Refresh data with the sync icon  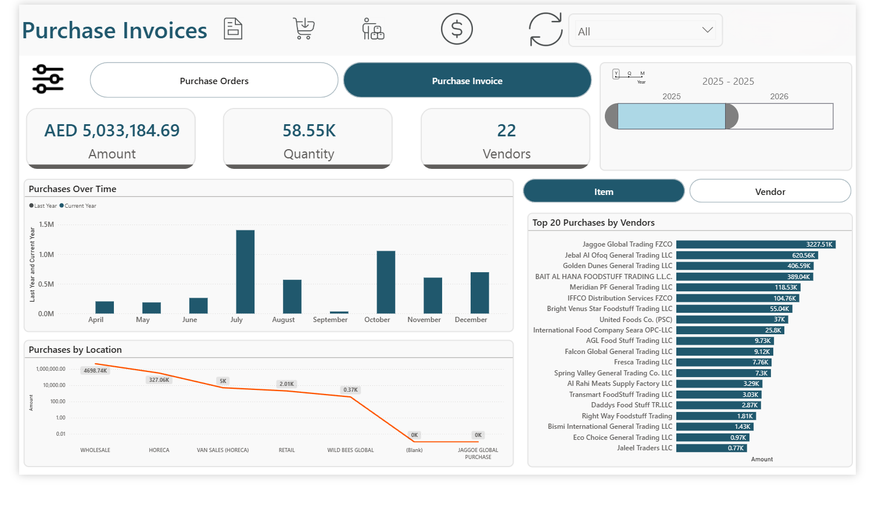click(545, 29)
